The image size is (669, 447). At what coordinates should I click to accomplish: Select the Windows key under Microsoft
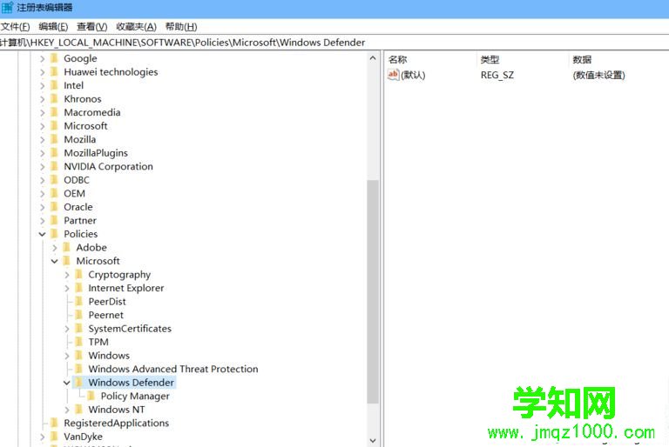pyautogui.click(x=109, y=356)
